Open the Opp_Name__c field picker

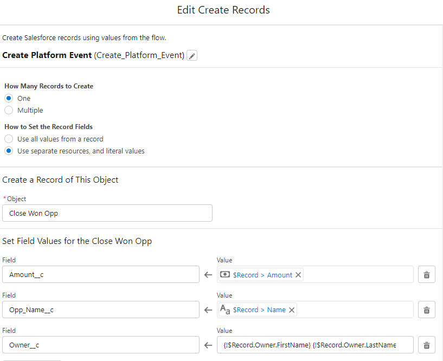click(101, 310)
